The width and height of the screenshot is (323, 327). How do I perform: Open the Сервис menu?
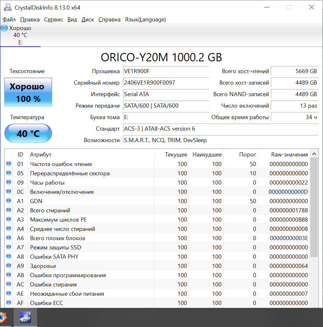coord(53,19)
